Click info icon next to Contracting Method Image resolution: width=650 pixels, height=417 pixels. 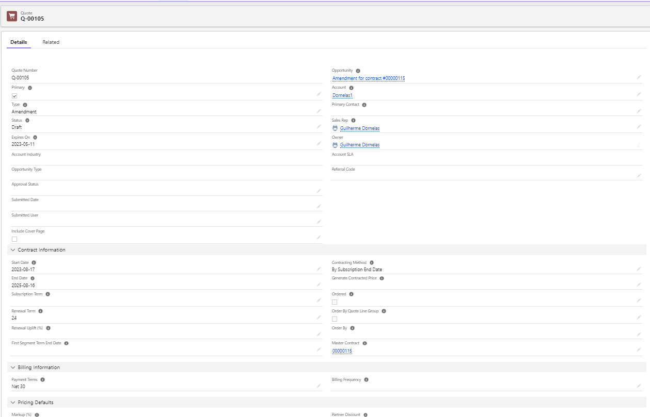pos(372,262)
